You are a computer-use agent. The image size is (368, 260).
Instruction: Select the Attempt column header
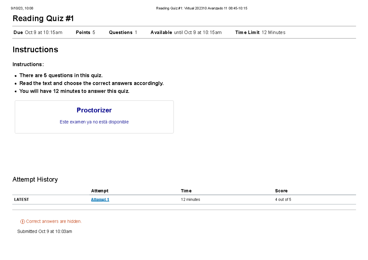[x=100, y=191]
